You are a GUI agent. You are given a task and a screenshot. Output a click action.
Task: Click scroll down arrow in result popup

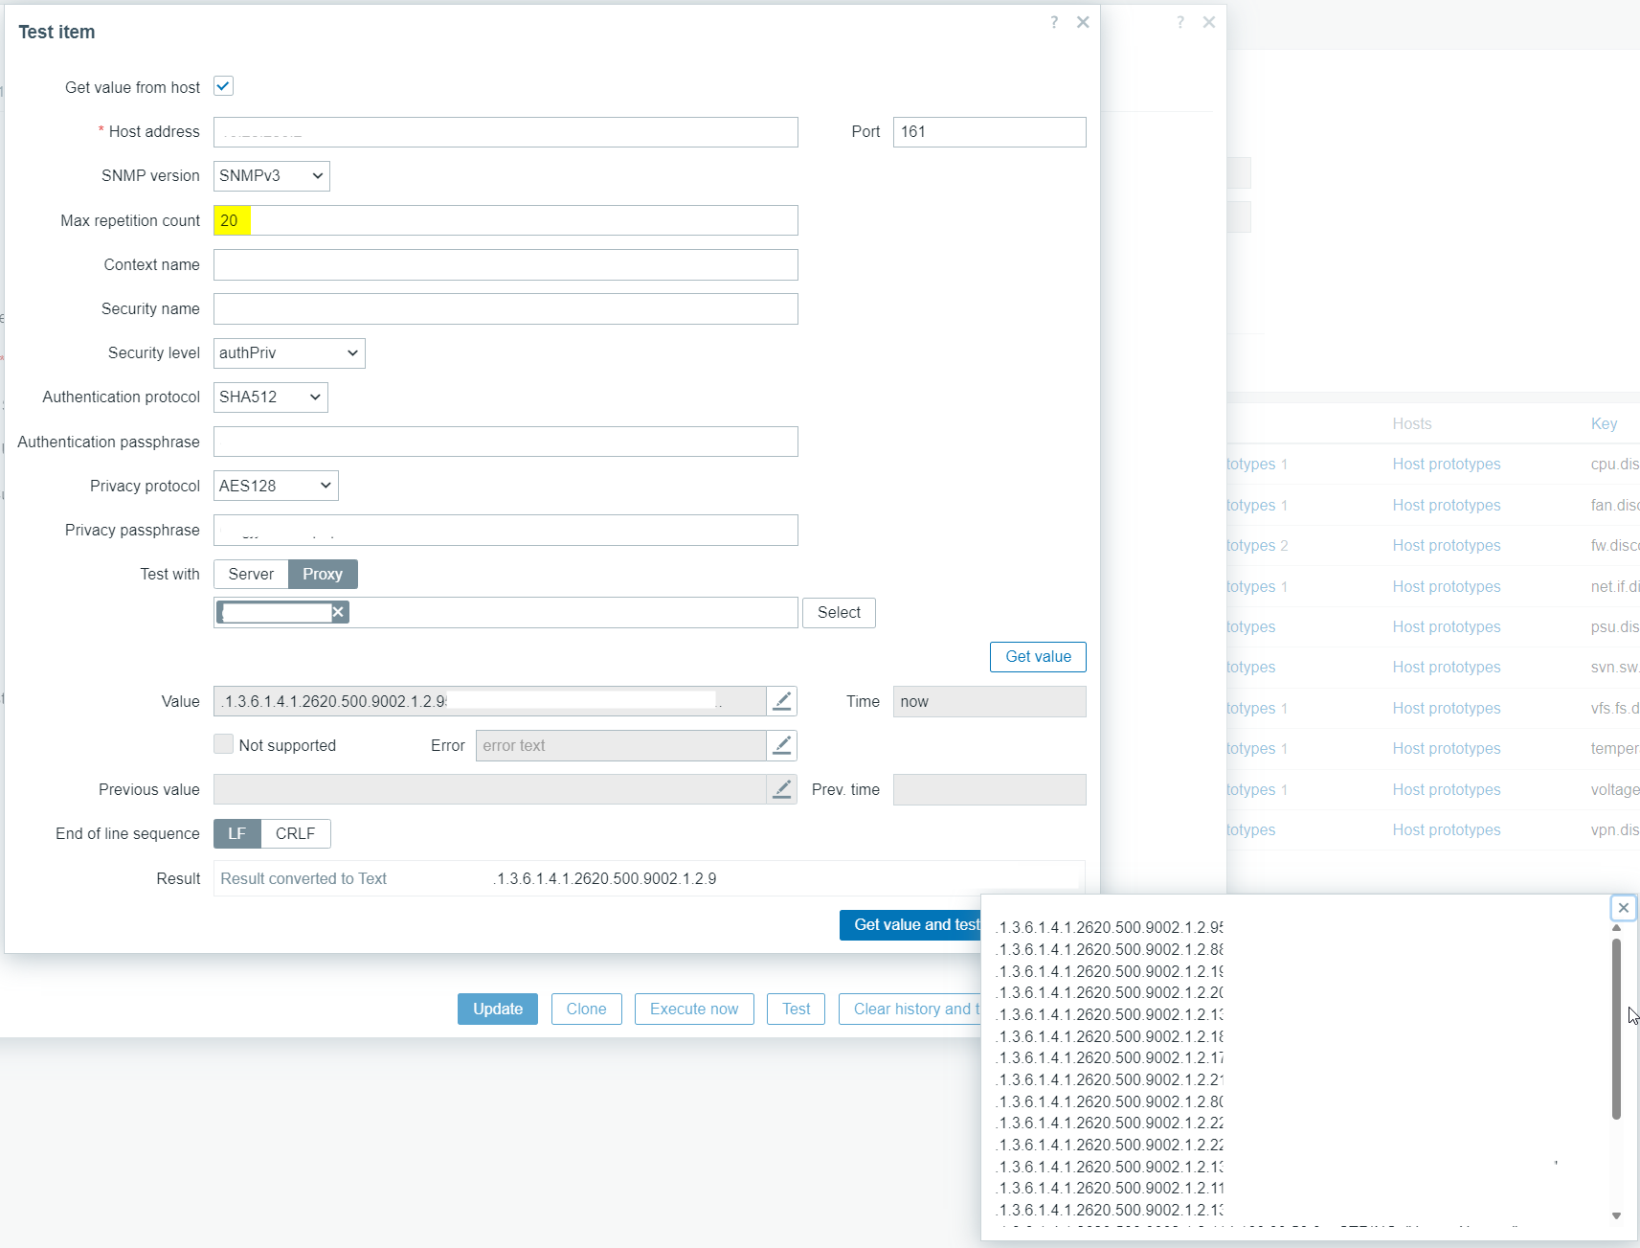(x=1616, y=1215)
